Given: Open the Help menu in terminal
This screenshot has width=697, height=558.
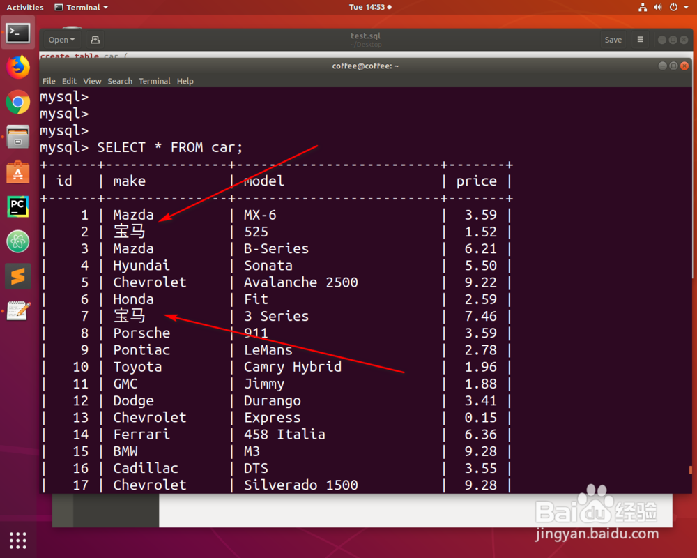Looking at the screenshot, I should (x=185, y=81).
